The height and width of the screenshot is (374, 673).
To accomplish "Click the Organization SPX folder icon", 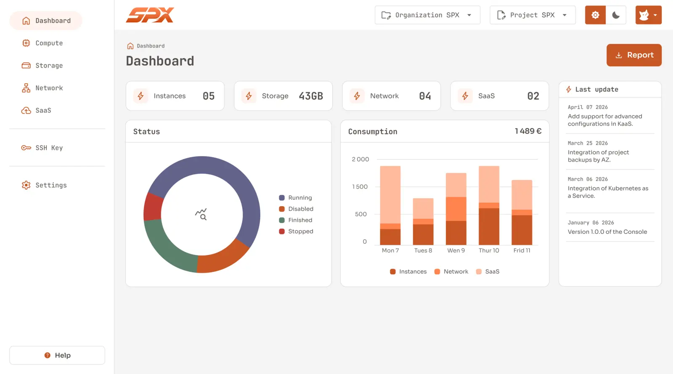I will (x=386, y=15).
